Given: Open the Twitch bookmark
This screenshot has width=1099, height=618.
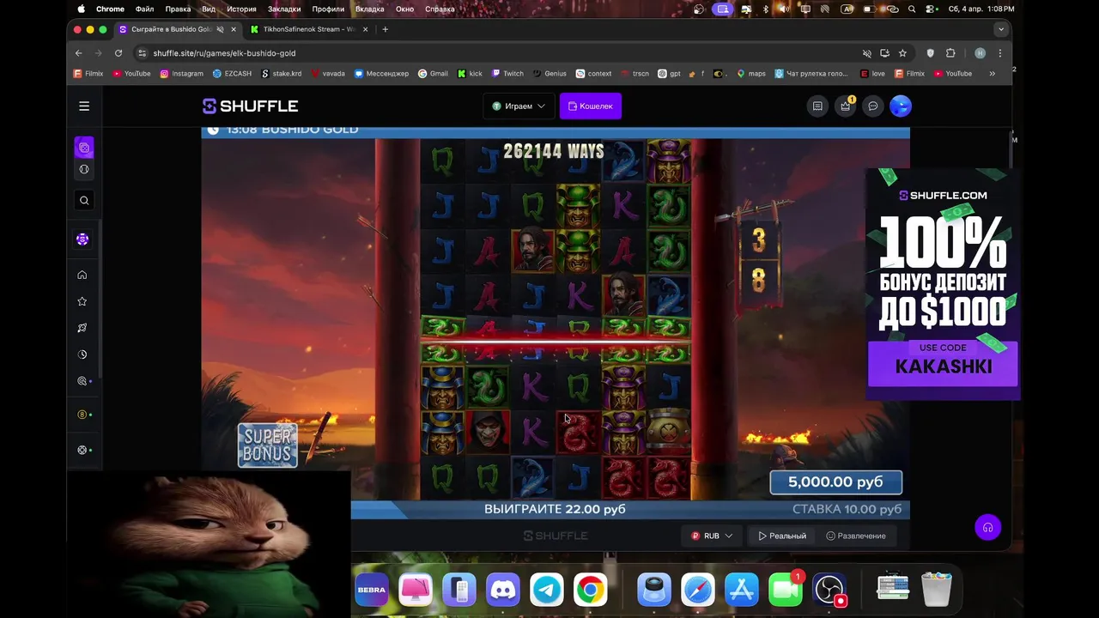Looking at the screenshot, I should pos(507,74).
